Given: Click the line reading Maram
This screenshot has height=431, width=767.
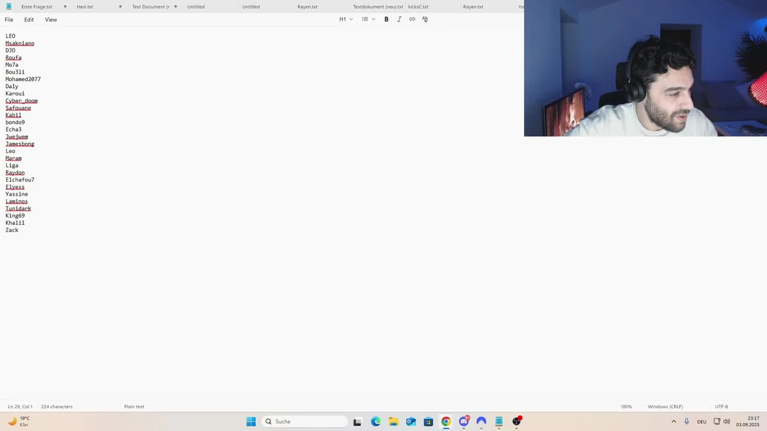Looking at the screenshot, I should [x=13, y=159].
